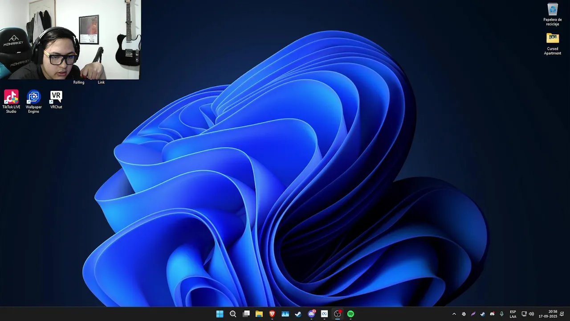Click the Discord tray icon
This screenshot has width=570, height=321.
click(492, 314)
